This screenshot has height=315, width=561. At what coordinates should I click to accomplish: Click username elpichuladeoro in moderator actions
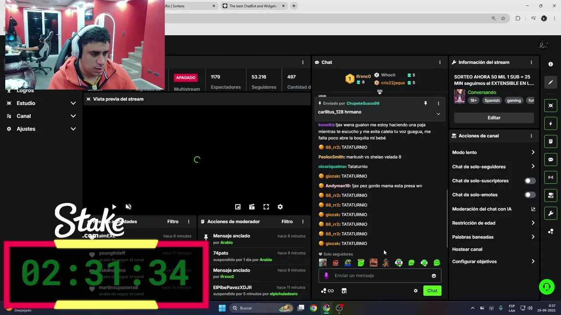click(284, 294)
